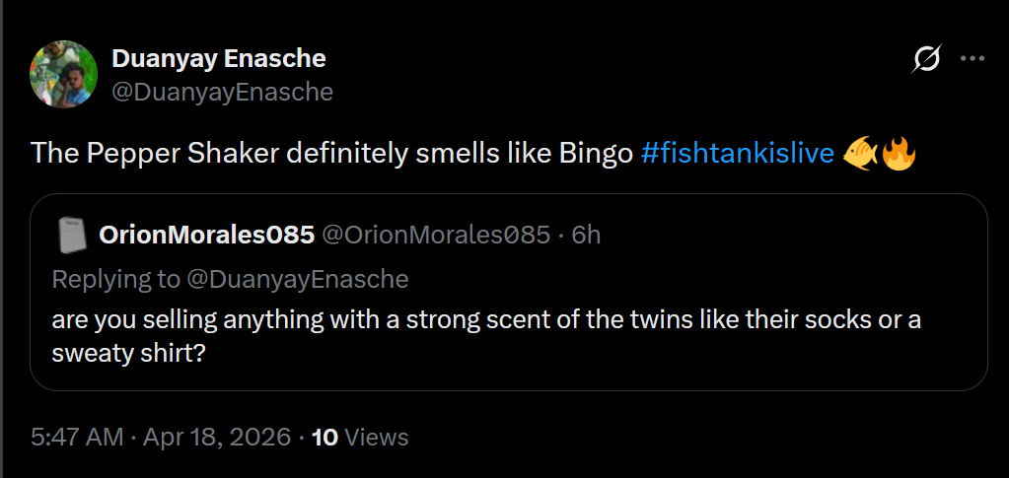Image resolution: width=1009 pixels, height=478 pixels.
Task: Click the fish emoji in the post
Action: (x=859, y=154)
